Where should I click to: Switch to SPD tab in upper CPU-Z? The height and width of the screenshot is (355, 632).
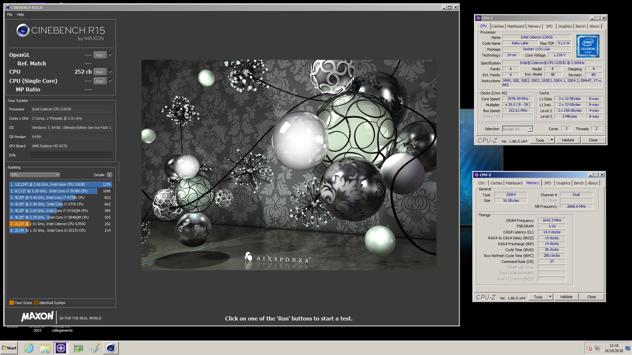[549, 26]
